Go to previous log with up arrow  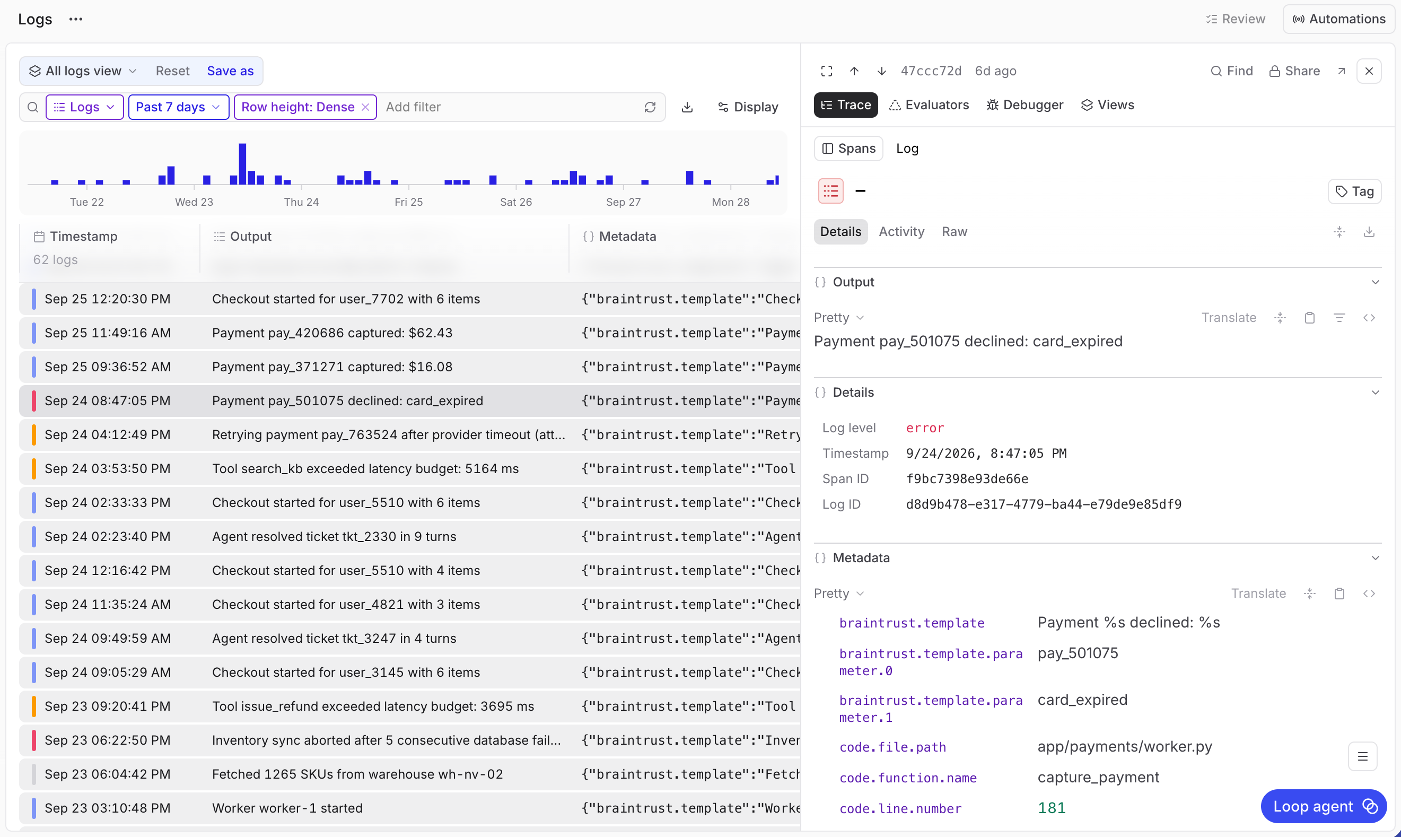(854, 71)
